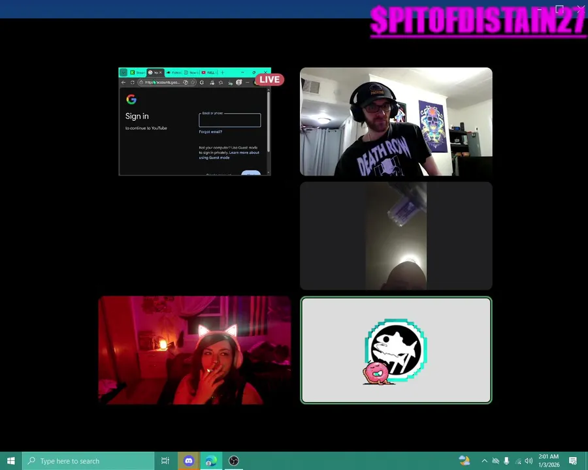Select the Death Row shirt webcam tile
Viewport: 588px width, 470px height.
click(x=396, y=121)
